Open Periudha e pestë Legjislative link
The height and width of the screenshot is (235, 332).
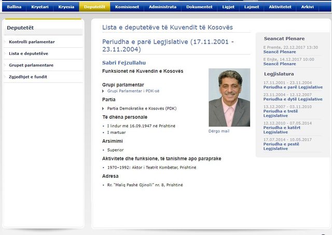click(282, 146)
